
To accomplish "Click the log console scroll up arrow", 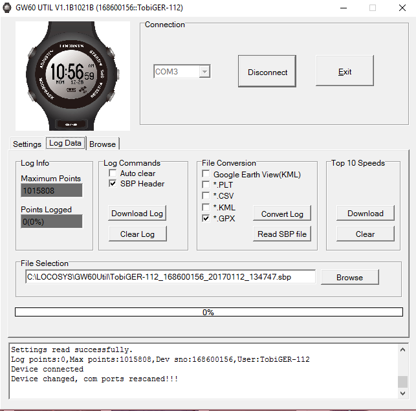I will pos(402,350).
